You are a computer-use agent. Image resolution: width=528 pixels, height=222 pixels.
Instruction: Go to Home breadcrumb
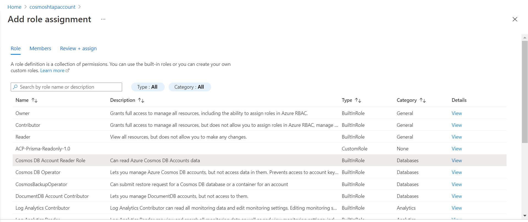[x=14, y=7]
